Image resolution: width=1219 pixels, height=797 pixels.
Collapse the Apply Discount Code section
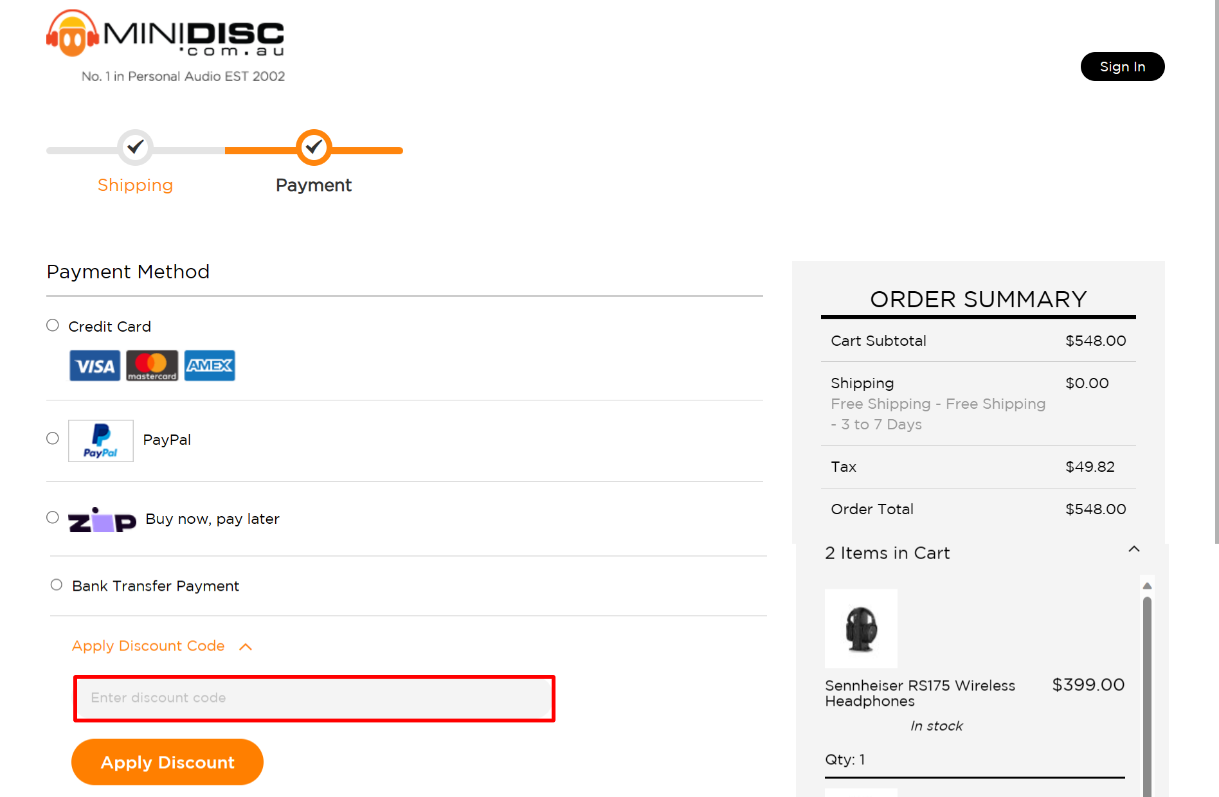point(245,646)
